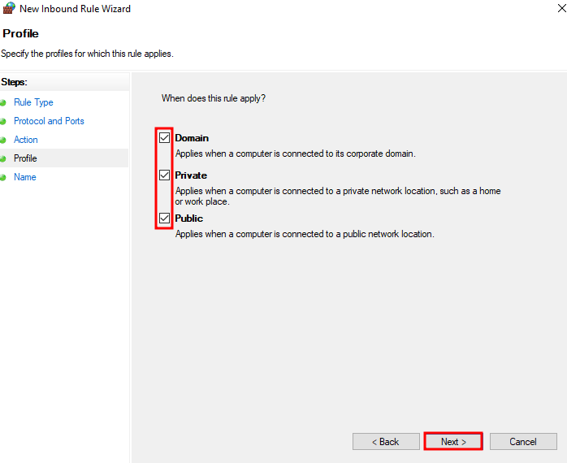Click green bullet beside Profile step
The image size is (567, 463).
click(3, 158)
